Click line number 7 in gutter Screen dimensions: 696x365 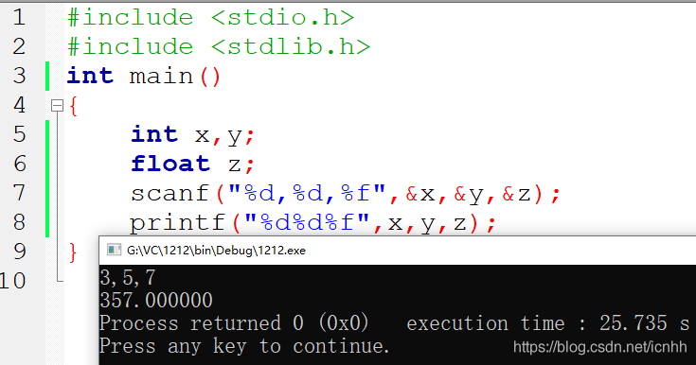tap(19, 193)
